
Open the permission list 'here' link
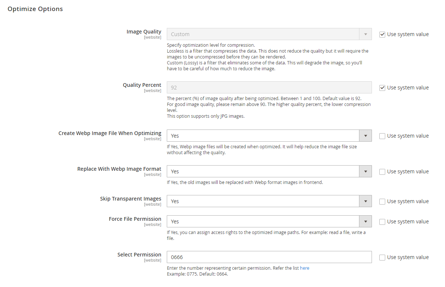tap(304, 268)
